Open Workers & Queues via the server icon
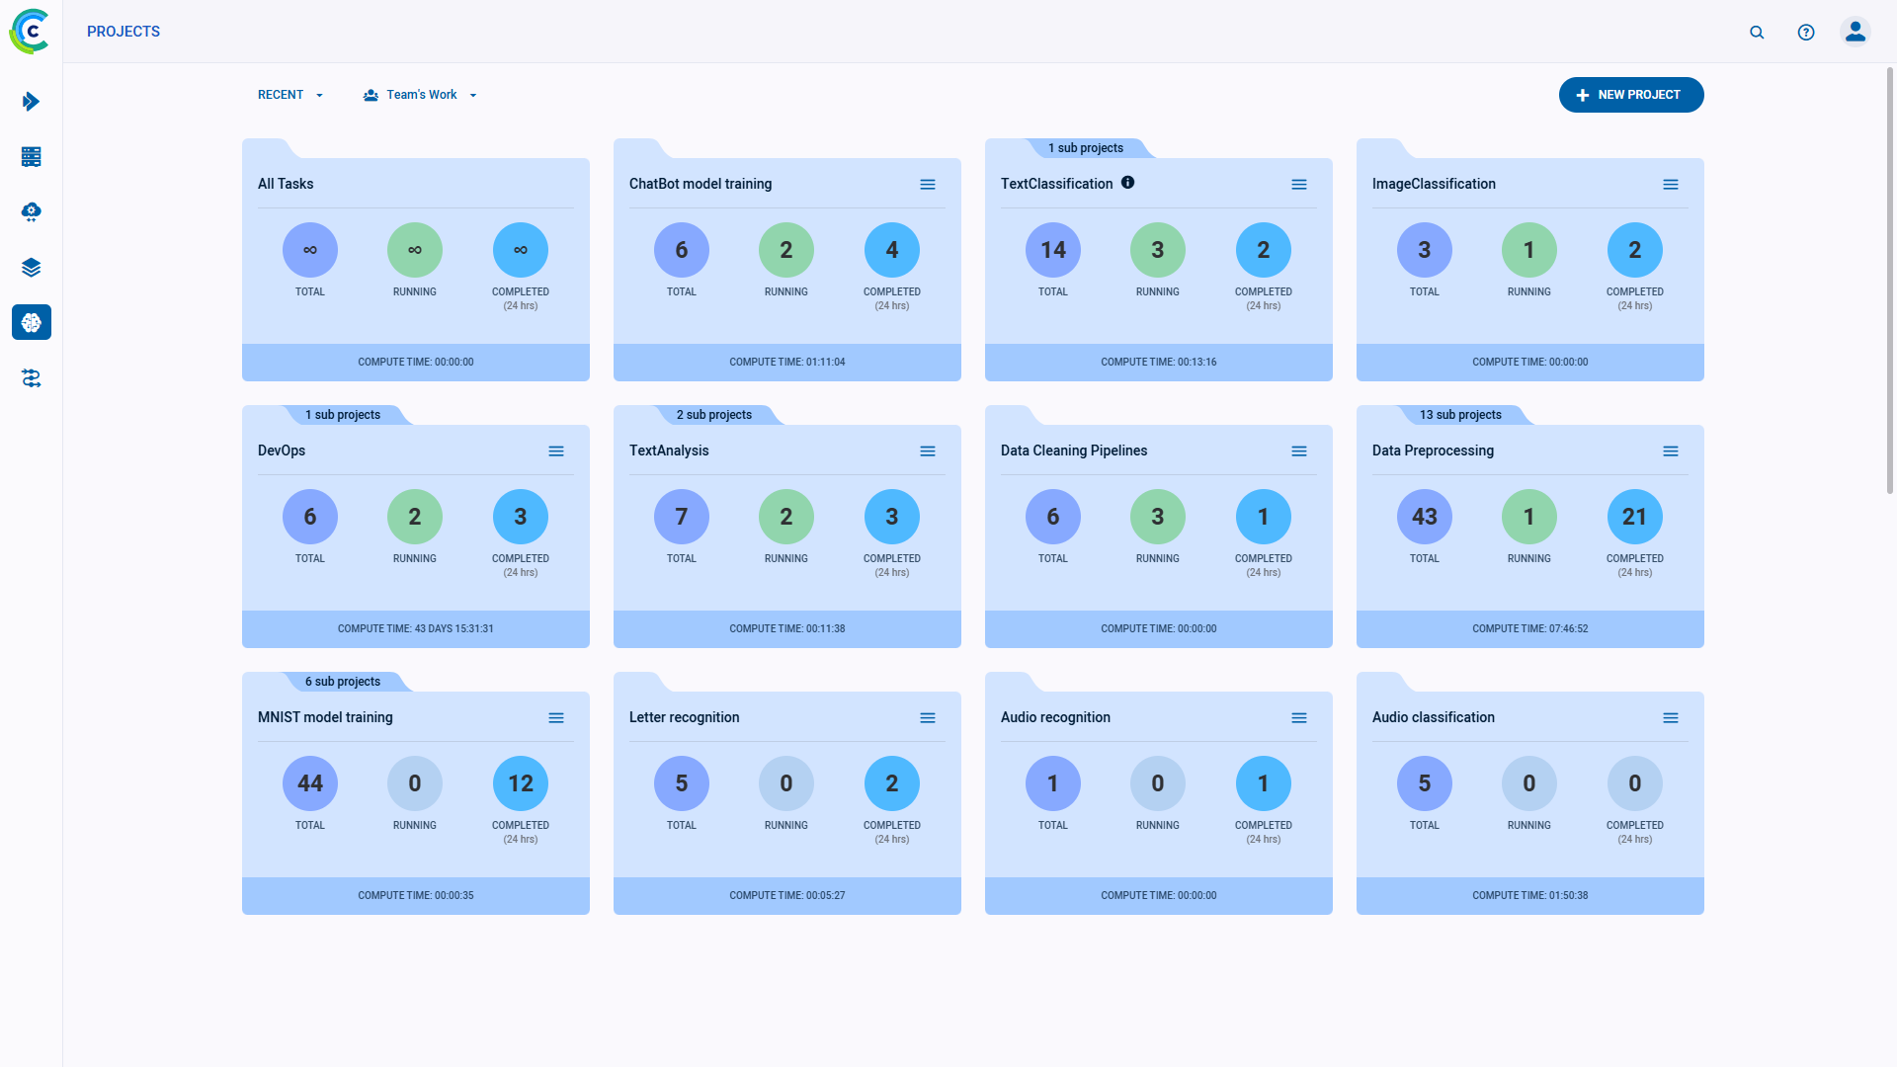This screenshot has height=1067, width=1897. click(x=31, y=157)
